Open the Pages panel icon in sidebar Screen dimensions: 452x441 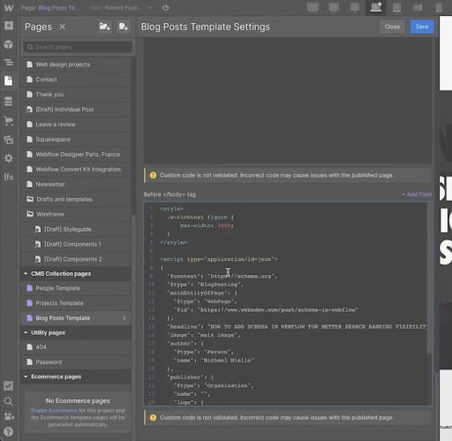pyautogui.click(x=9, y=80)
